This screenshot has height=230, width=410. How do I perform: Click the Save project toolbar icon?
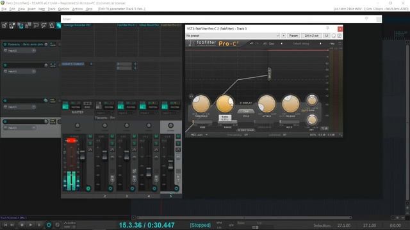click(x=20, y=26)
